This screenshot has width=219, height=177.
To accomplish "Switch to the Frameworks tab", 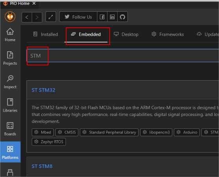I will tap(168, 34).
